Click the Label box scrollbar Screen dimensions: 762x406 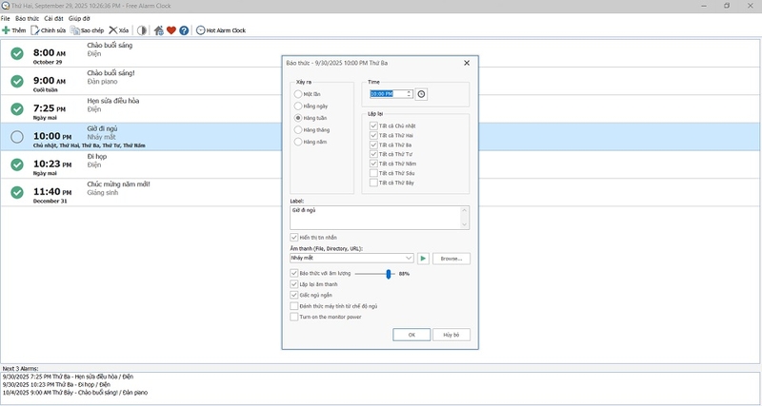click(465, 218)
